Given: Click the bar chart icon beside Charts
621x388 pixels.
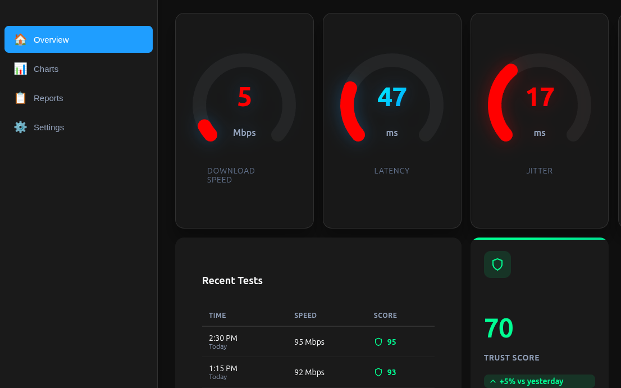Looking at the screenshot, I should click(20, 69).
